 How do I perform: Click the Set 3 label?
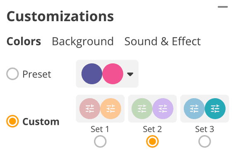205,129
